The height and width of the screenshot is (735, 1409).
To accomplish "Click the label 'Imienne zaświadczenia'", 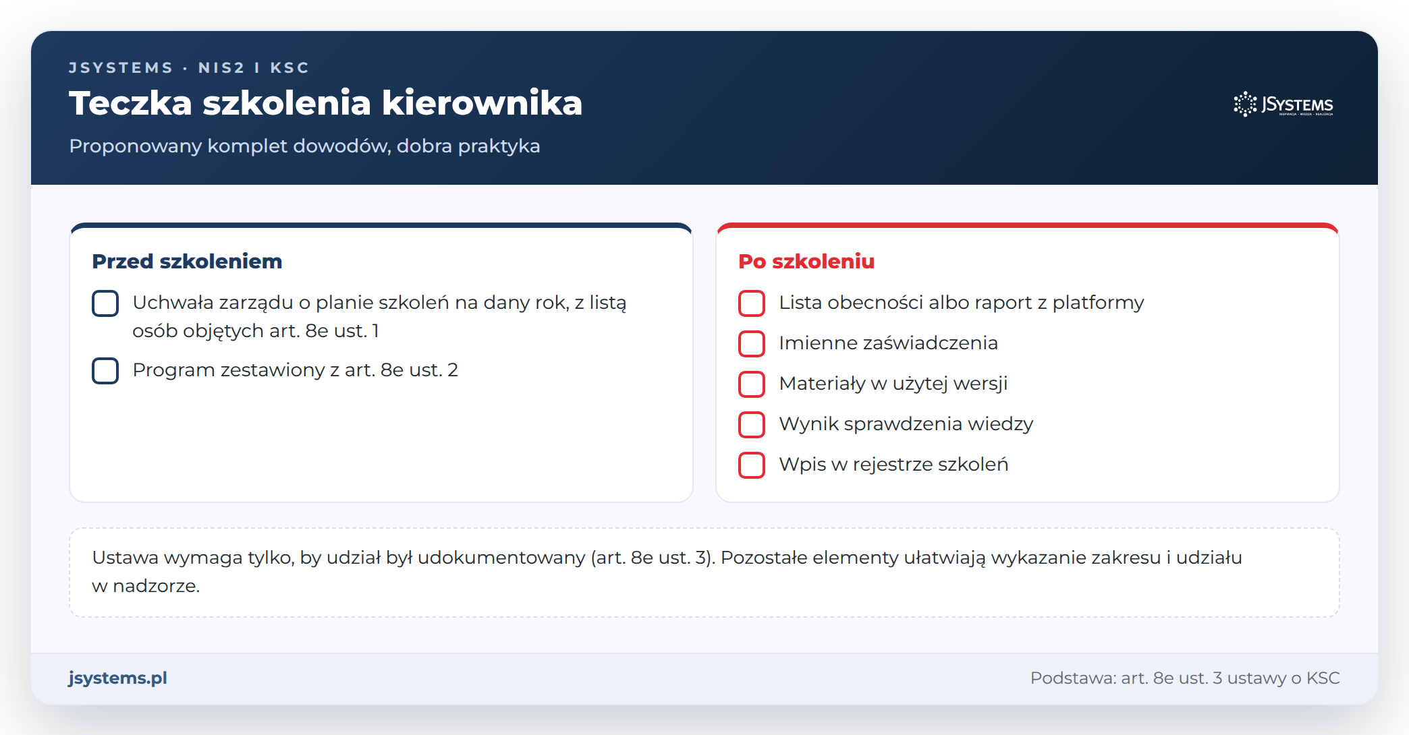I will click(x=888, y=343).
